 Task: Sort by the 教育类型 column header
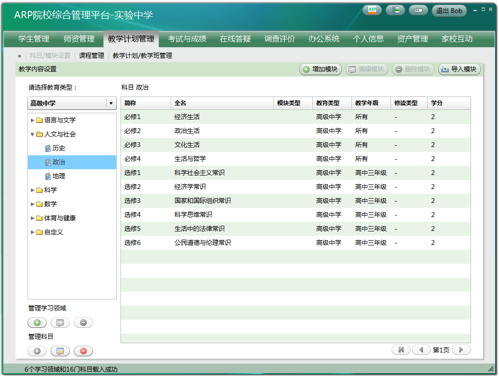click(332, 103)
